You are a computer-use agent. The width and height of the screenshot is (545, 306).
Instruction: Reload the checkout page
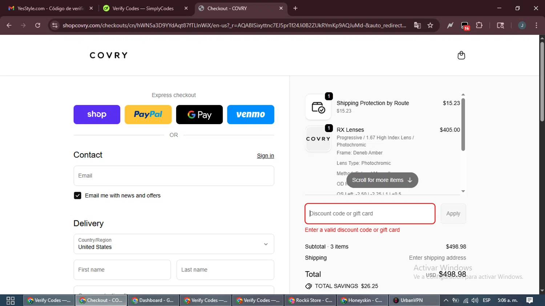pyautogui.click(x=37, y=25)
